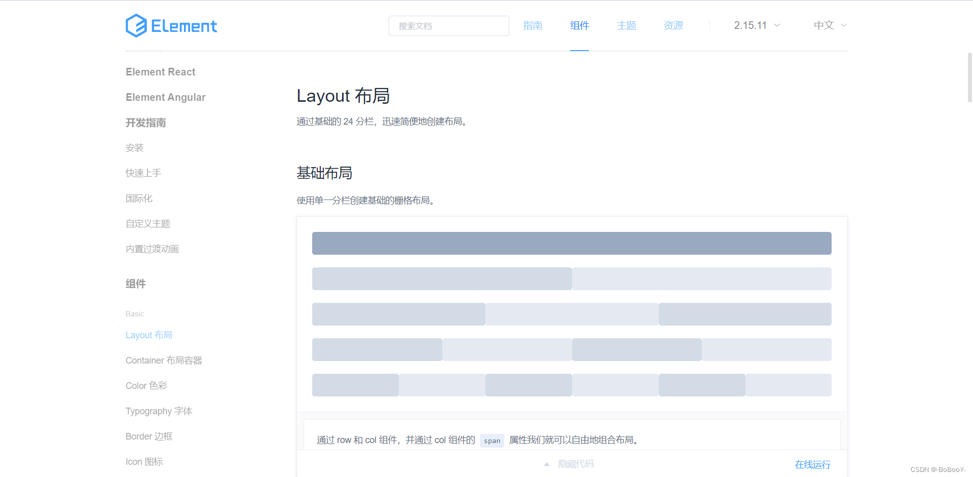Click the full-width dark grid bar
This screenshot has height=477, width=973.
point(572,243)
